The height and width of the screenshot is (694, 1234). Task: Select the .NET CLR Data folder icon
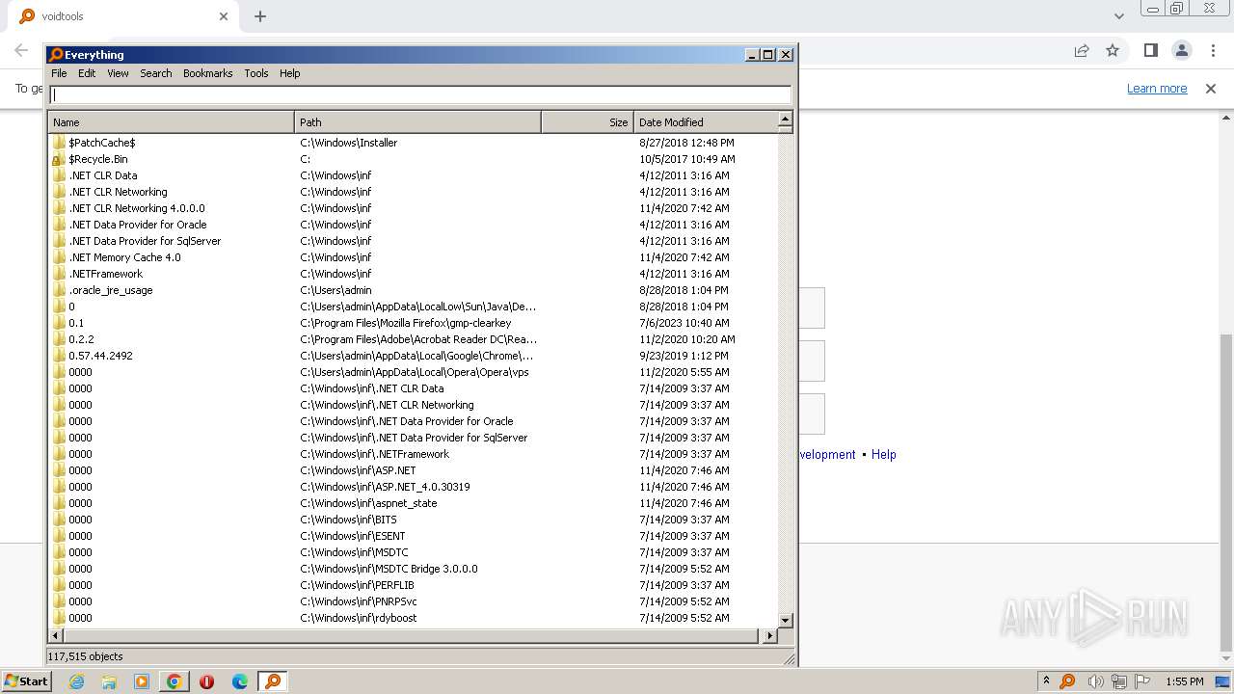pos(59,175)
